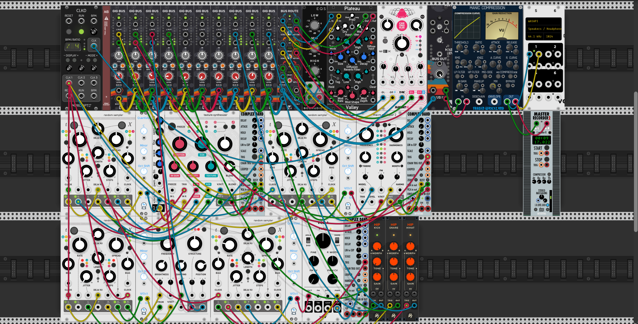Click the ENVELOPE output jack on Manic Compression
This screenshot has width=638, height=324.
[494, 102]
